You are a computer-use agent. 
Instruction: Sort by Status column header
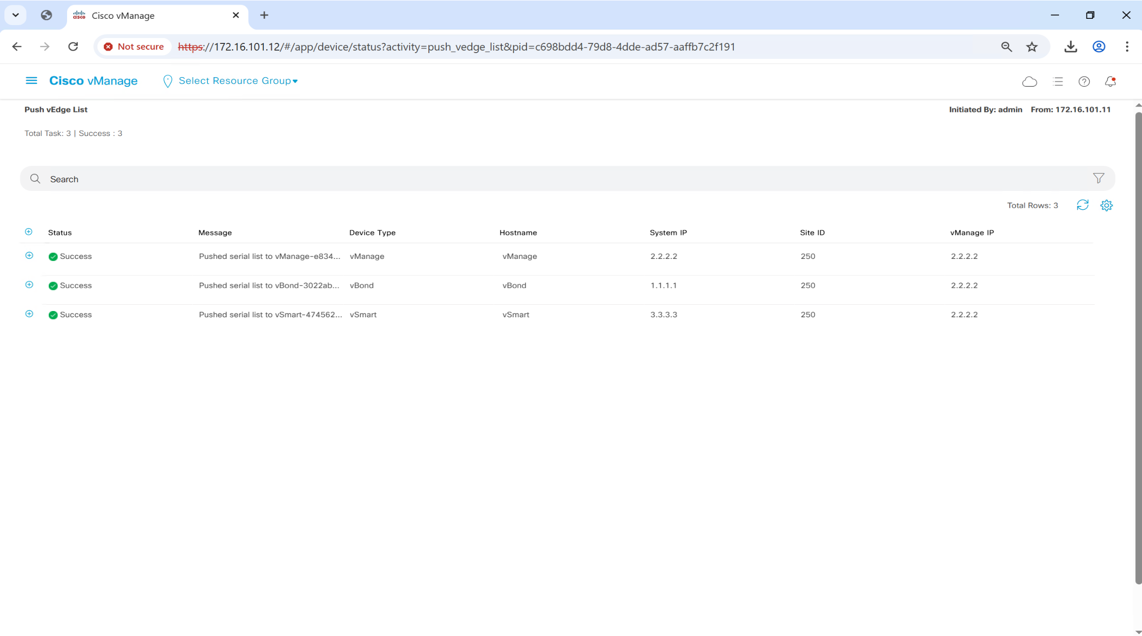point(60,232)
